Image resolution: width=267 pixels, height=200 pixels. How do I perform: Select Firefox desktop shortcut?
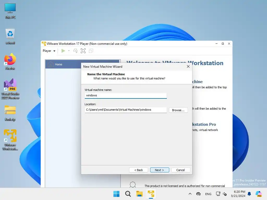click(x=10, y=62)
